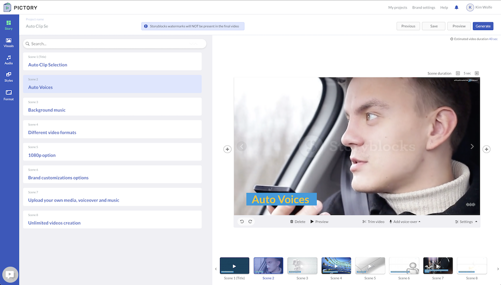The height and width of the screenshot is (285, 501).
Task: Click the Auto Voices caption on preview
Action: point(281,199)
